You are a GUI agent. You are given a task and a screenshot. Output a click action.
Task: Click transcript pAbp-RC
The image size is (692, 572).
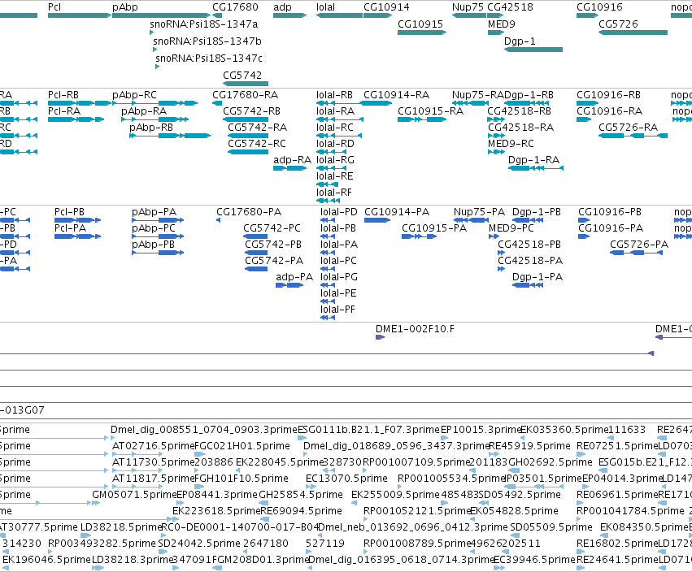[x=155, y=103]
